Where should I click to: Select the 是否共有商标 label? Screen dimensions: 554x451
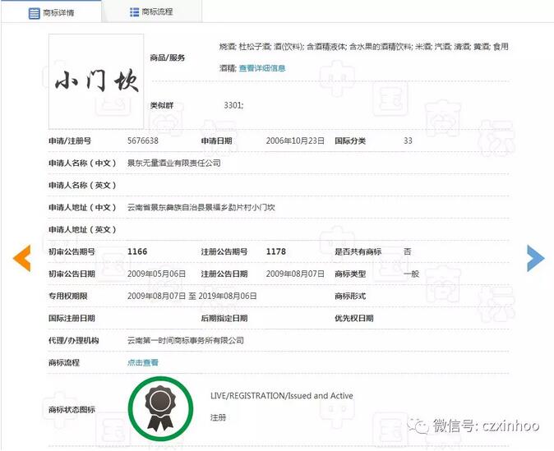coord(358,251)
